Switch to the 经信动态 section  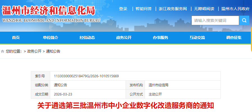coord(87,38)
